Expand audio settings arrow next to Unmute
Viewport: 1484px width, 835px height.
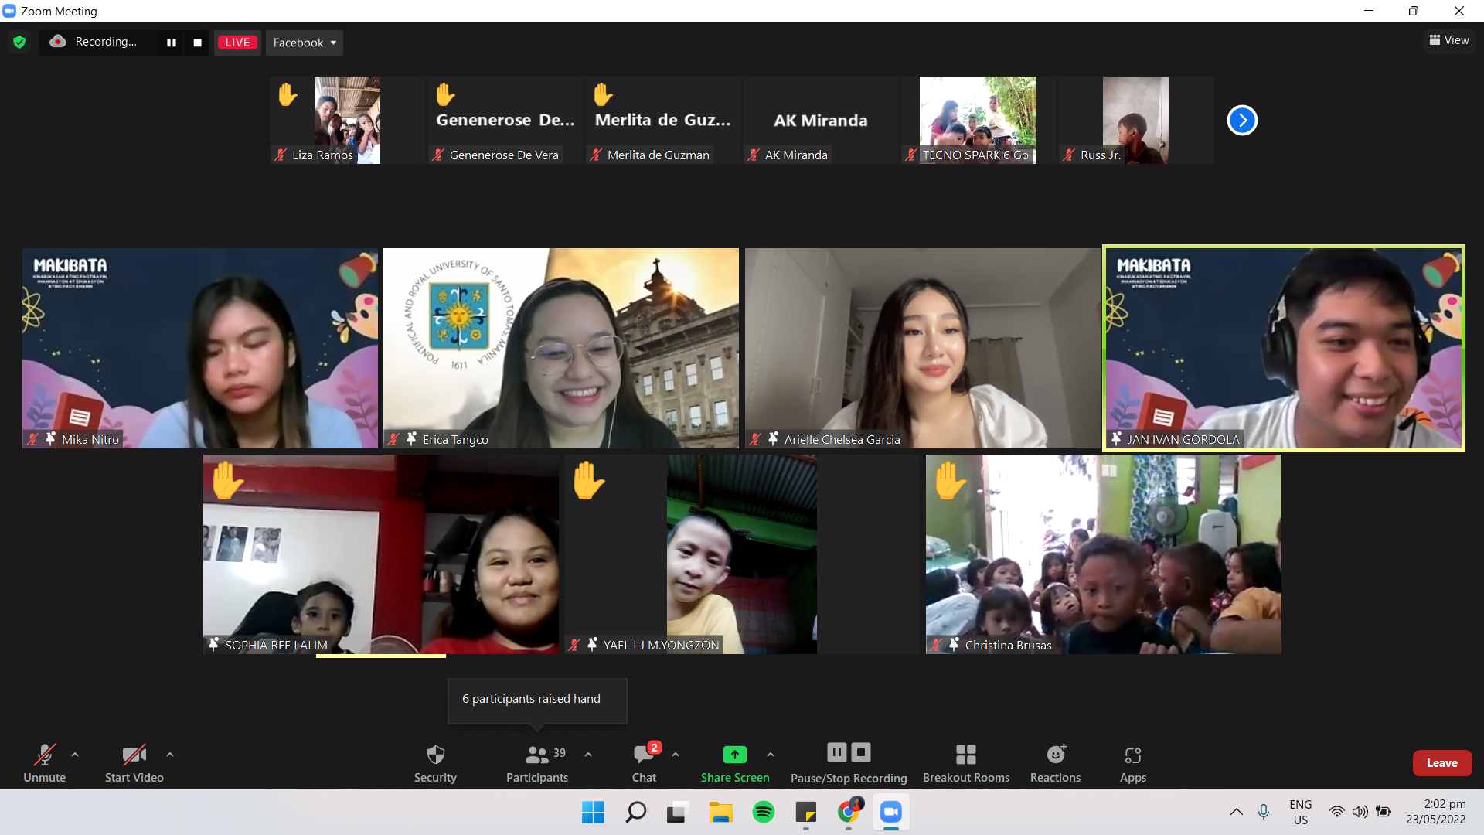75,755
